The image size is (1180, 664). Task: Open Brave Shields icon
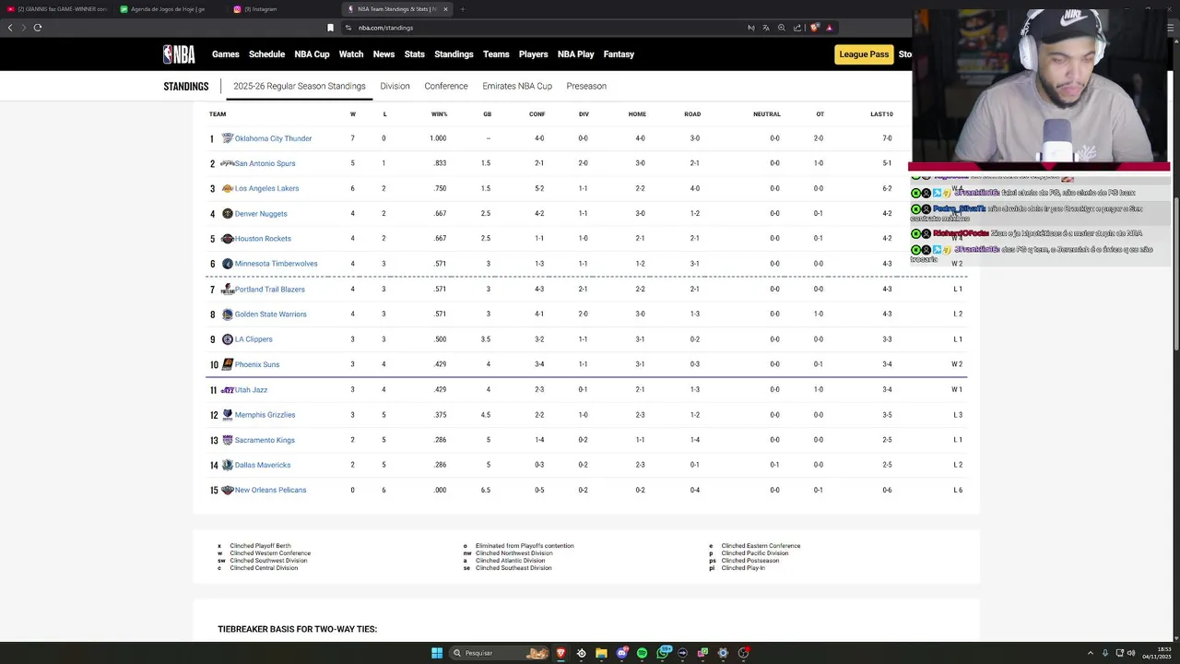[815, 28]
